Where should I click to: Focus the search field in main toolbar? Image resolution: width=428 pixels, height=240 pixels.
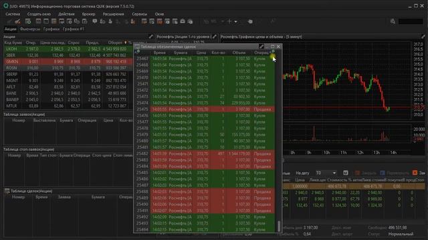[411, 21]
